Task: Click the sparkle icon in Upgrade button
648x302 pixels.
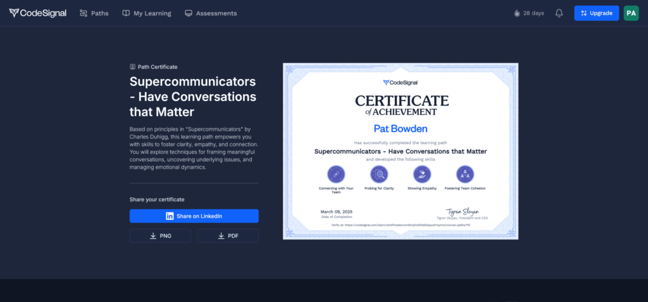Action: tap(584, 13)
